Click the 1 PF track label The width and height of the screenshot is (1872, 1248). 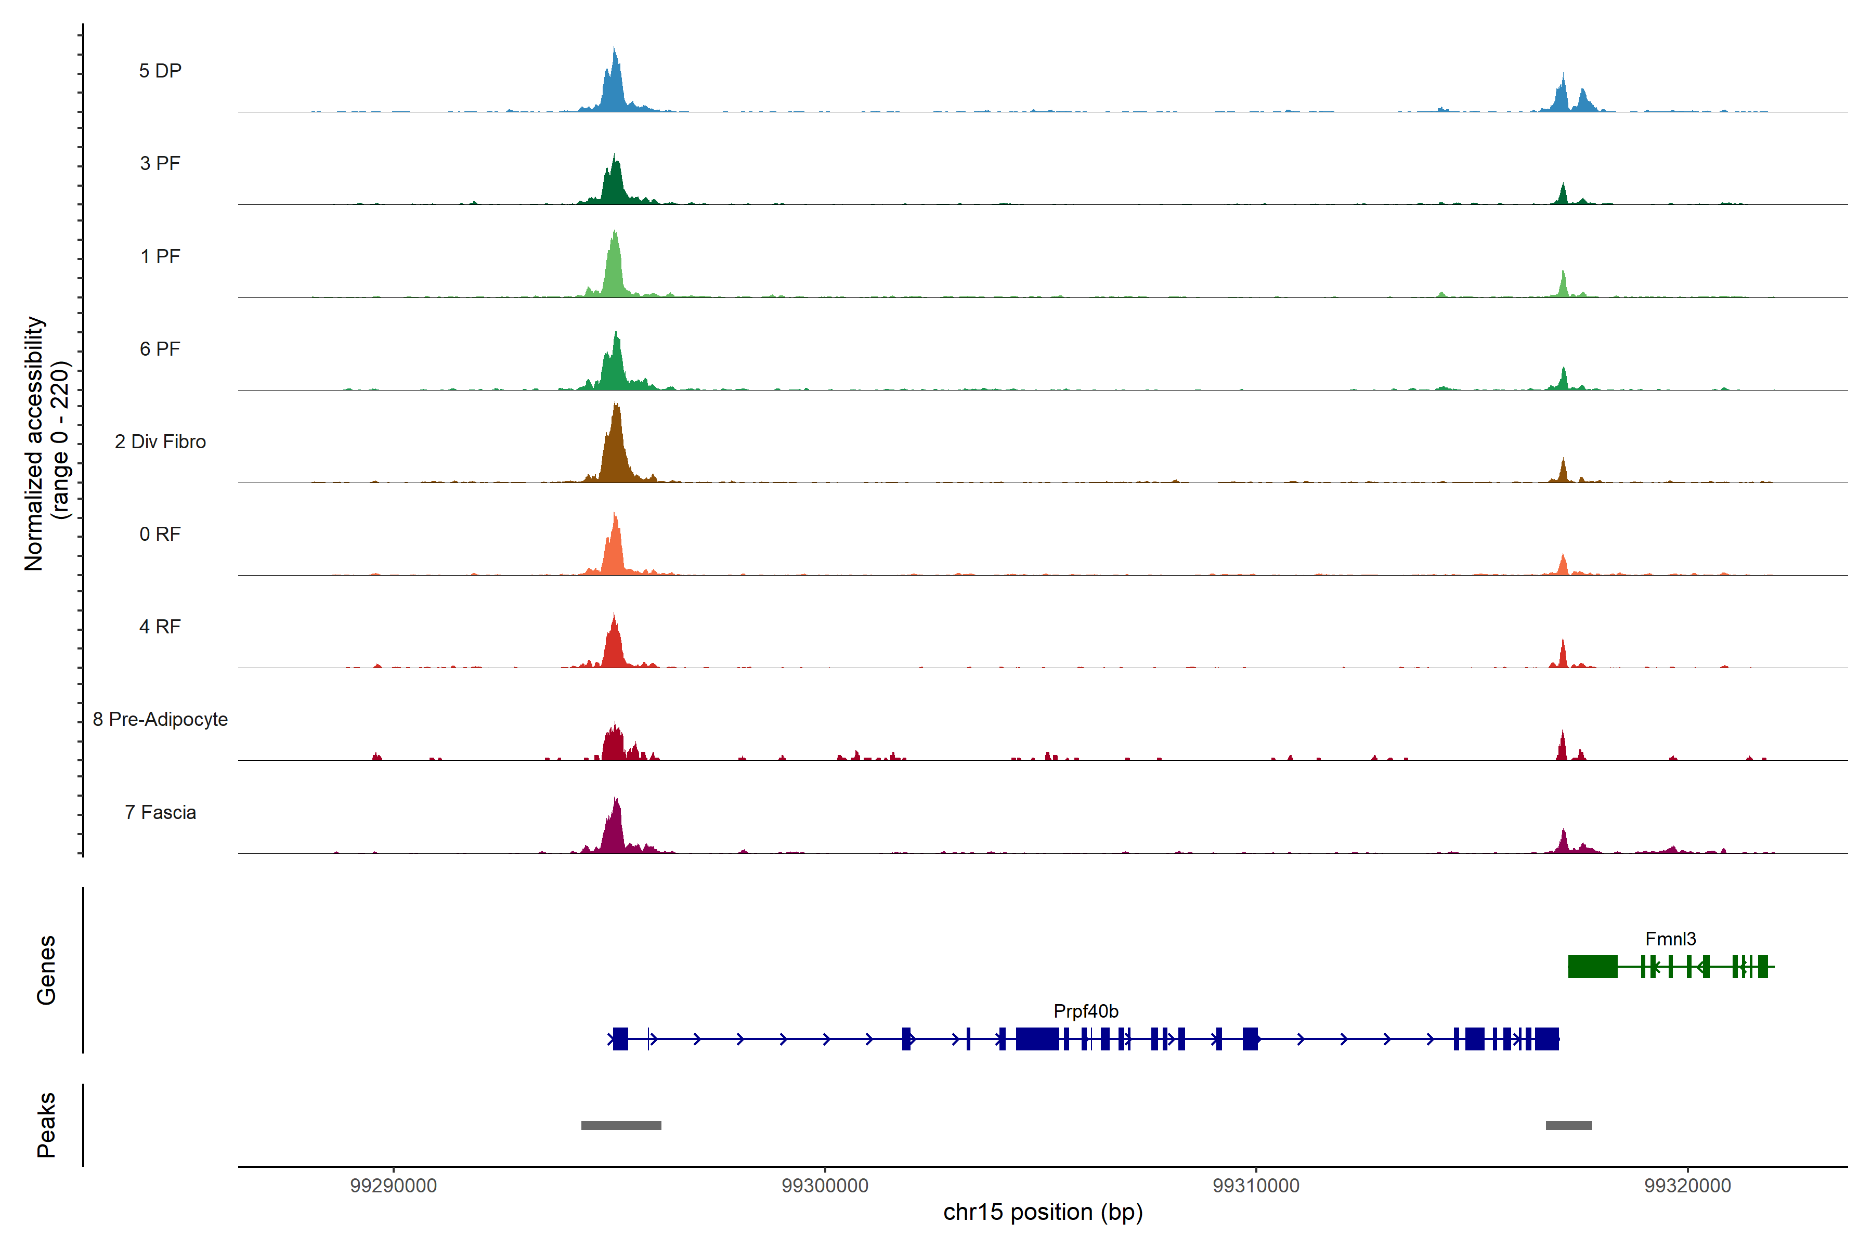(x=160, y=256)
